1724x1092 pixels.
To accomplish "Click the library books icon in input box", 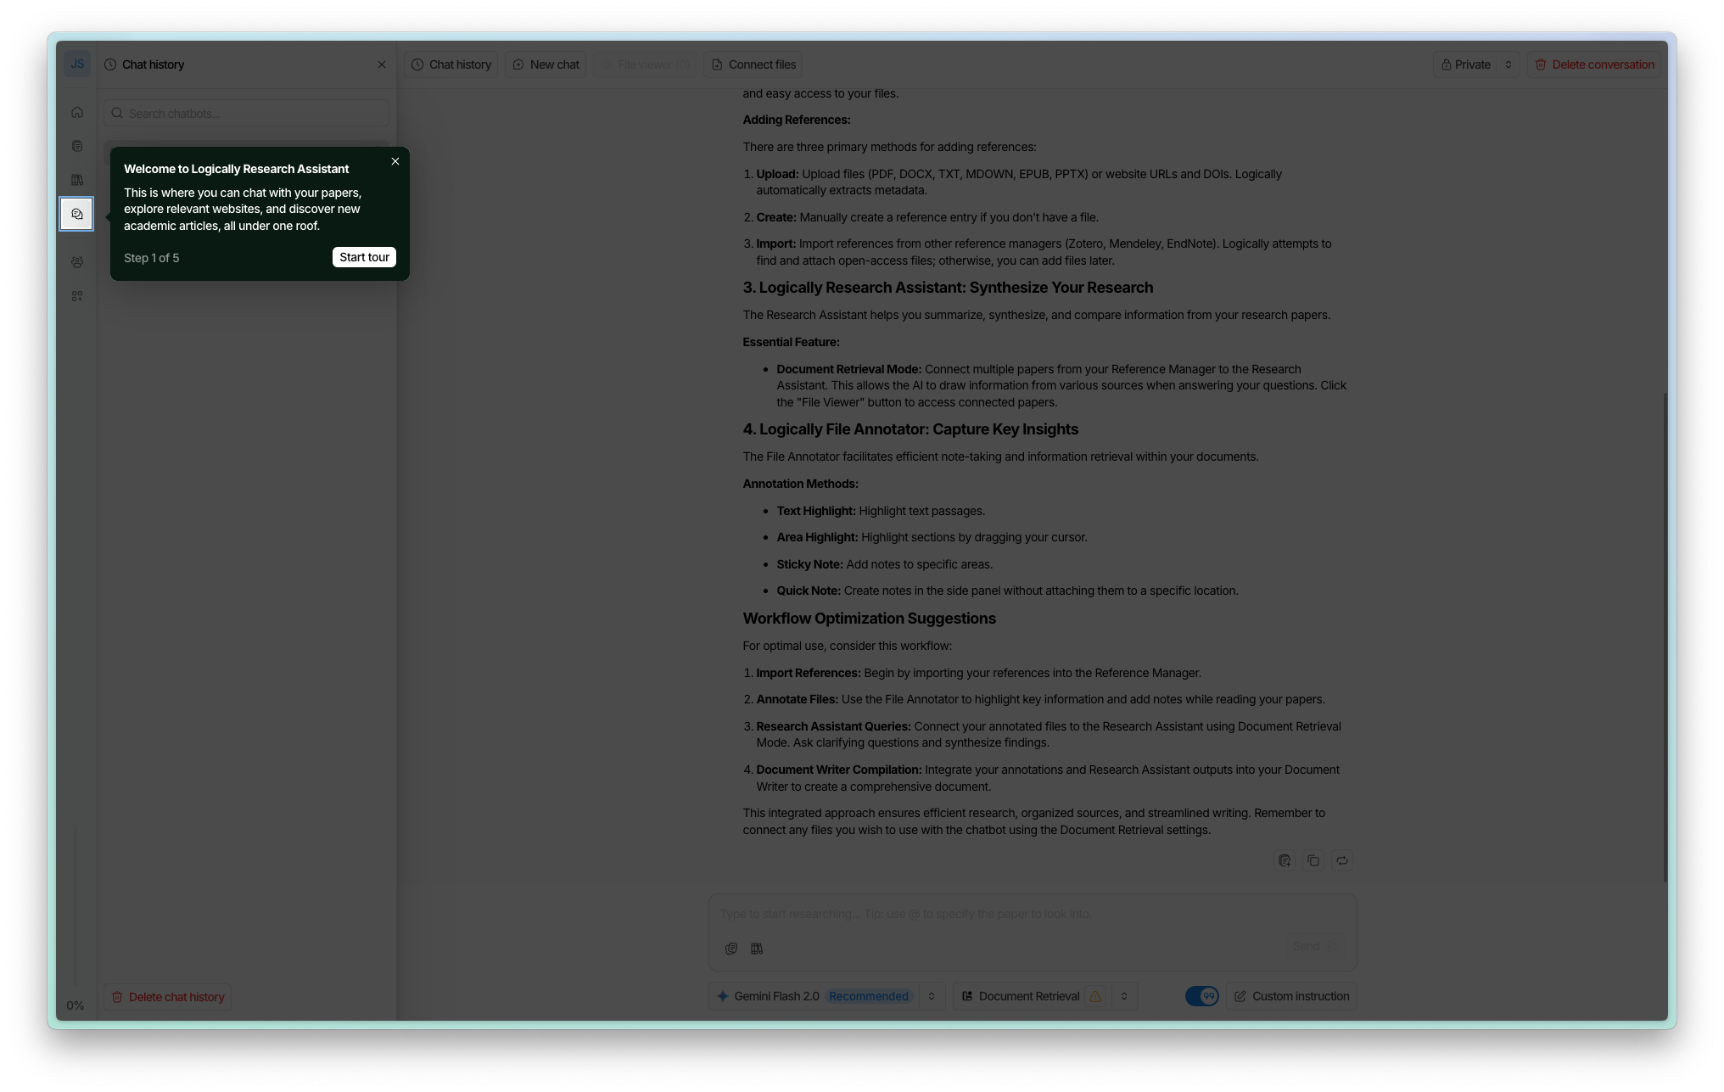I will pyautogui.click(x=757, y=949).
